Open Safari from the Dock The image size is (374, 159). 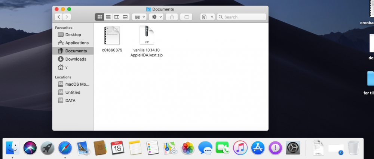65,148
